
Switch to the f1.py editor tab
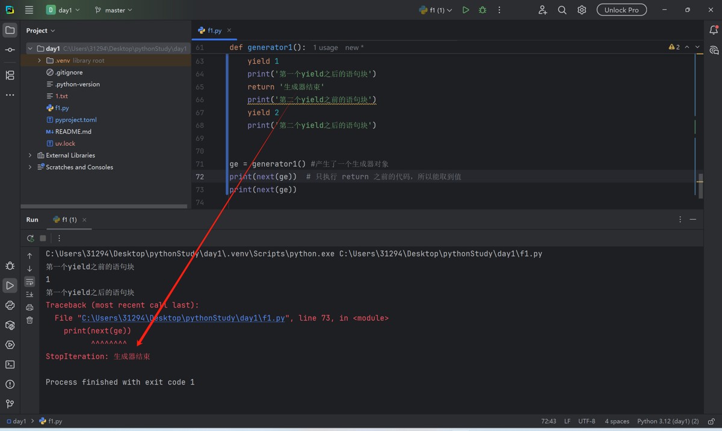pyautogui.click(x=214, y=30)
